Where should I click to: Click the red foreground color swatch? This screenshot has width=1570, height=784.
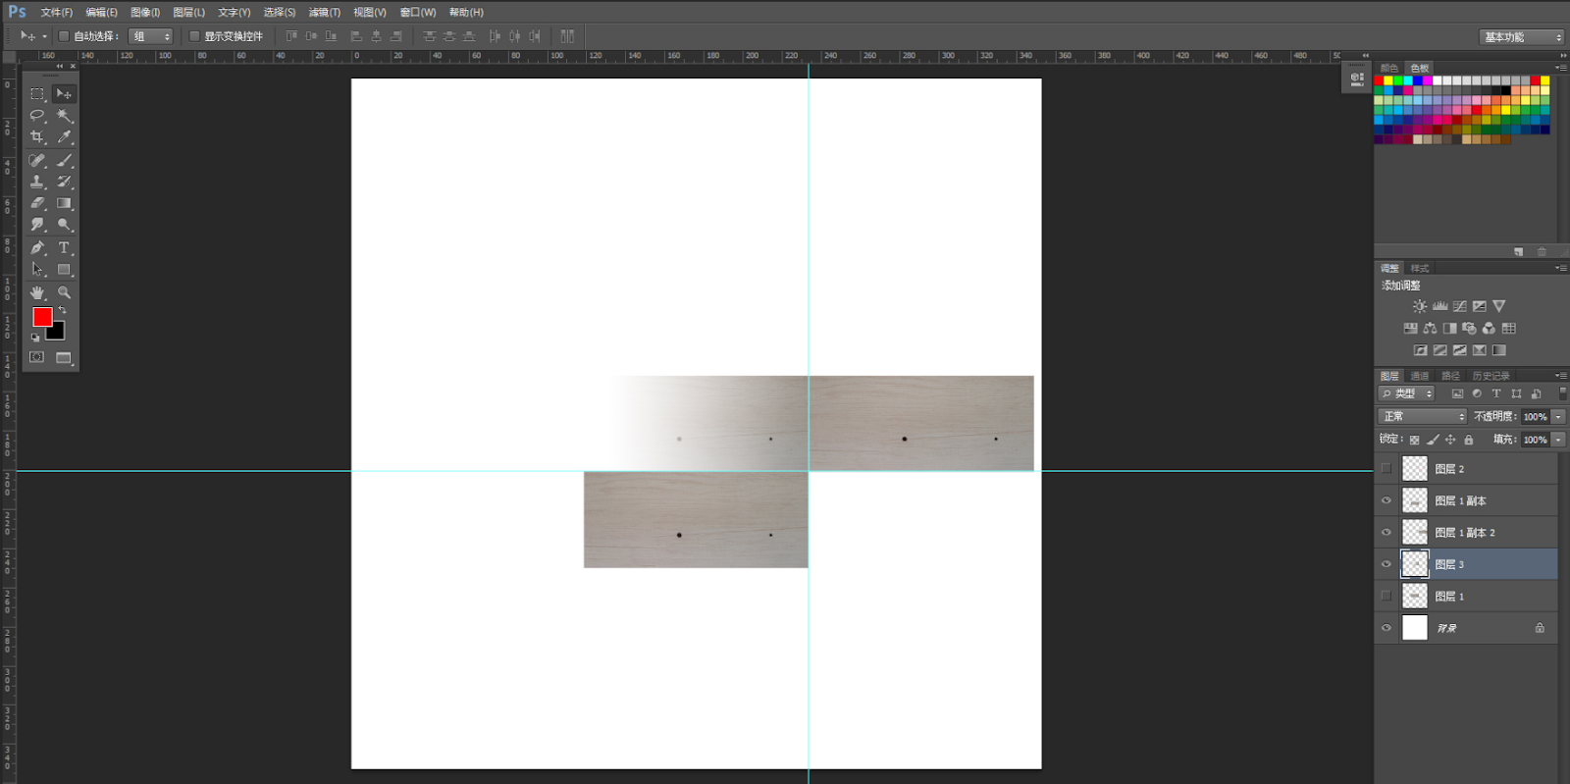click(42, 317)
